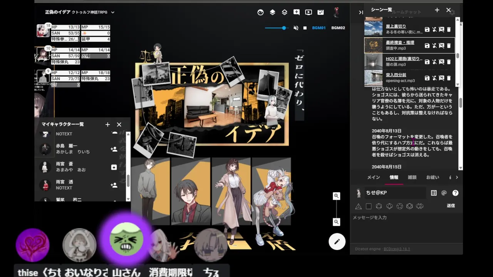The height and width of the screenshot is (277, 493).
Task: Open the BCDice@3.16.1 link
Action: 397,249
